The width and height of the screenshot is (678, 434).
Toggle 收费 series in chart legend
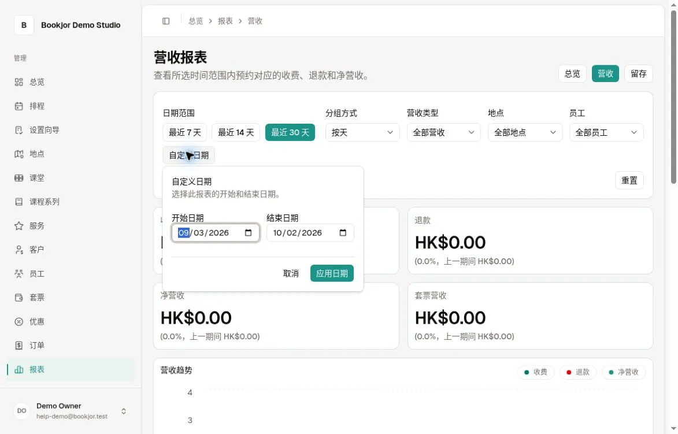tap(536, 372)
